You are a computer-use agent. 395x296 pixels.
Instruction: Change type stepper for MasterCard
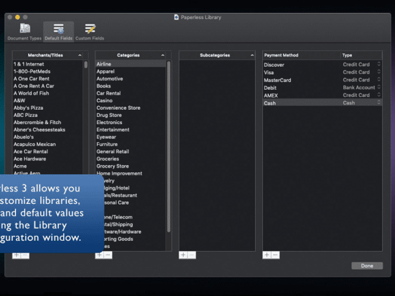coord(378,79)
